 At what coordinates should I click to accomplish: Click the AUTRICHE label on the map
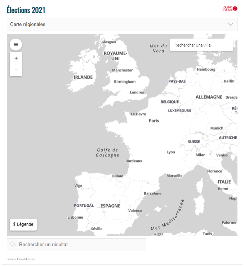click(228, 137)
